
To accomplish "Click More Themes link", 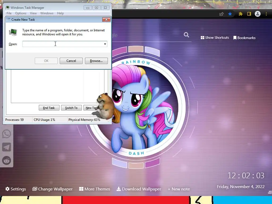I will tap(95, 189).
